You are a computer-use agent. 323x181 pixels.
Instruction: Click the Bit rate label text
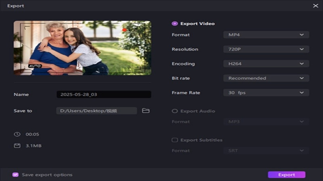tap(180, 78)
